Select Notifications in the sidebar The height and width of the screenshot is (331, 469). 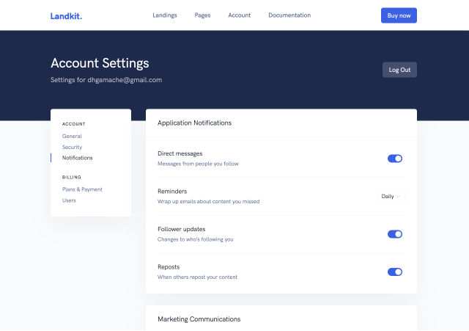click(77, 158)
